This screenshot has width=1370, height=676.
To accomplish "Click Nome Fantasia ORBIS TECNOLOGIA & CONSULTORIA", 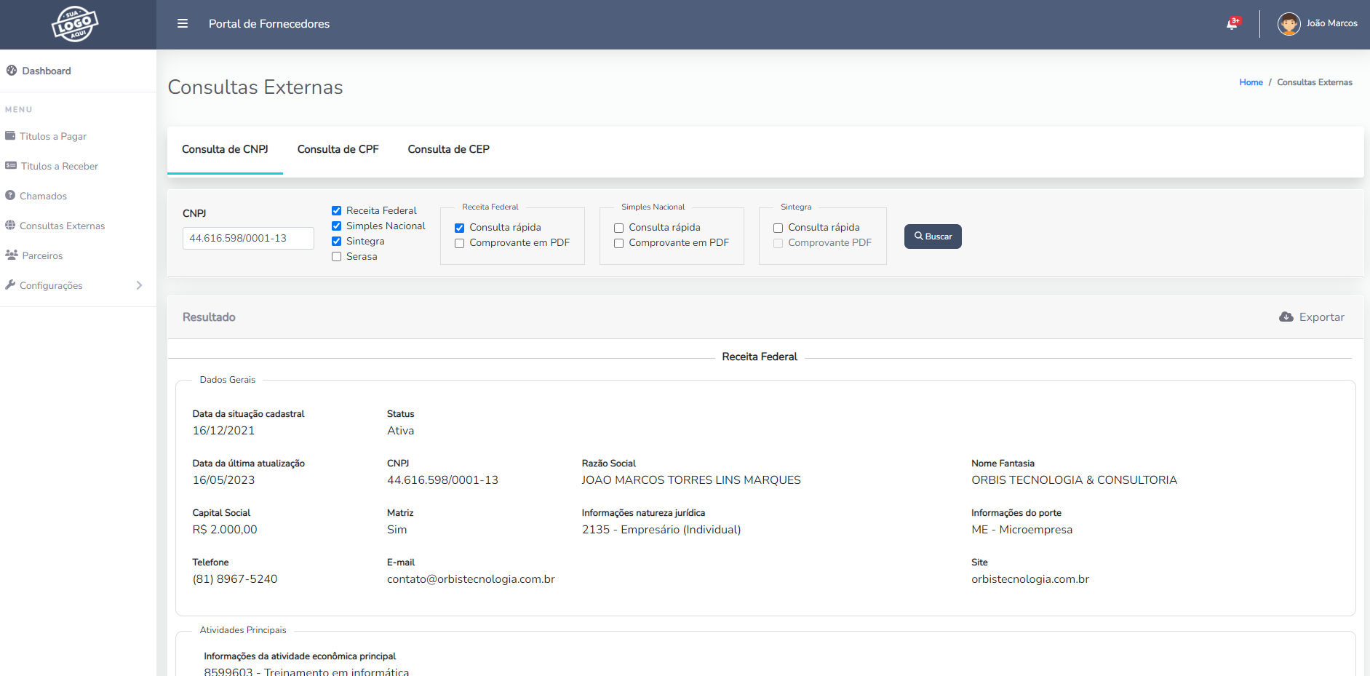I will [x=1074, y=480].
